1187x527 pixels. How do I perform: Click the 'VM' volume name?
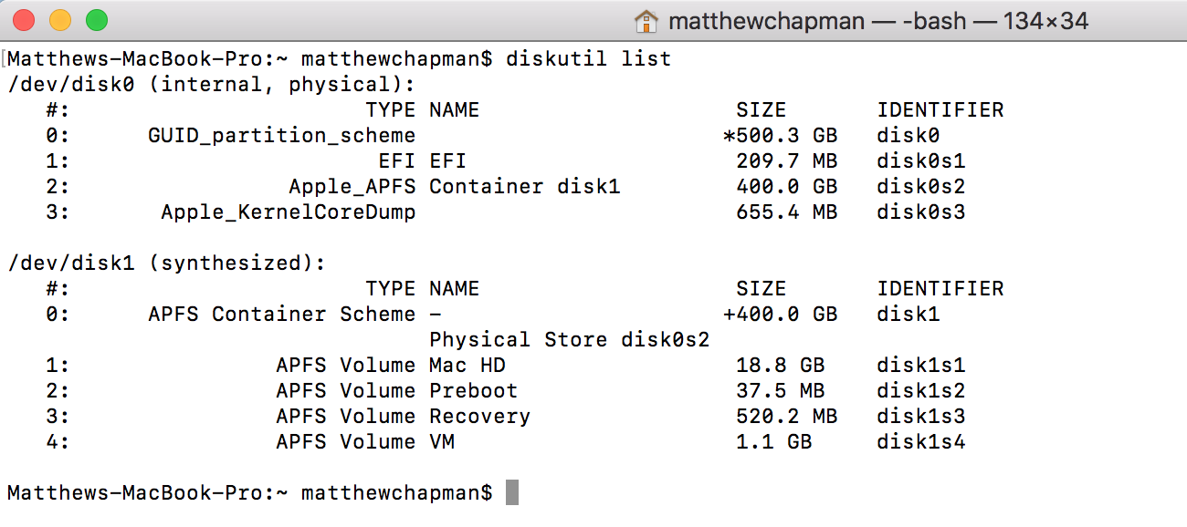point(442,442)
